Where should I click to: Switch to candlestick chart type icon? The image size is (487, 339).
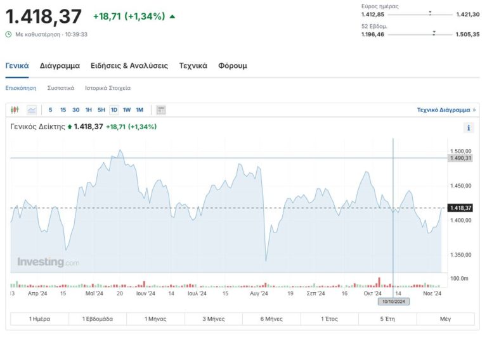pos(15,110)
